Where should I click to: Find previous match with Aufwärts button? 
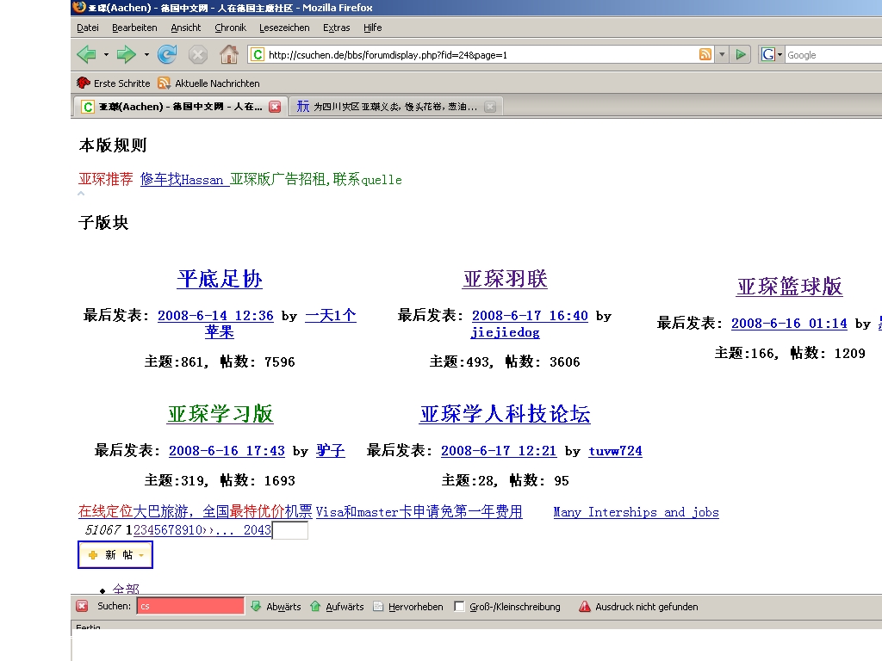[337, 607]
